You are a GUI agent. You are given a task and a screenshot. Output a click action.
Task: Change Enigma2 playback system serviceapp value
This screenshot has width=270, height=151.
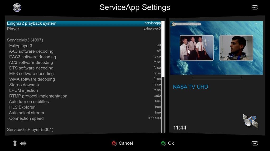coord(153,23)
